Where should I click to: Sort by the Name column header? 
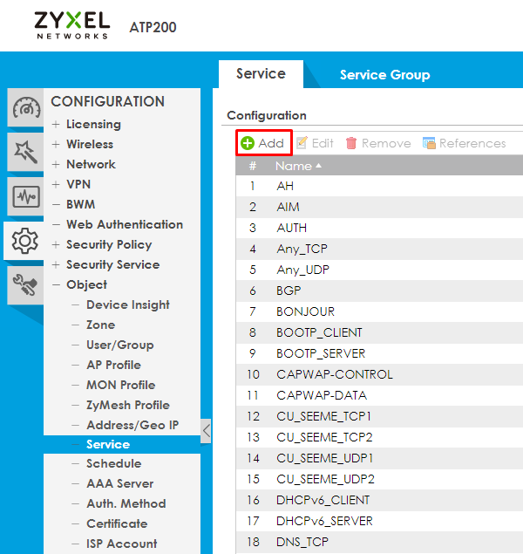[298, 166]
